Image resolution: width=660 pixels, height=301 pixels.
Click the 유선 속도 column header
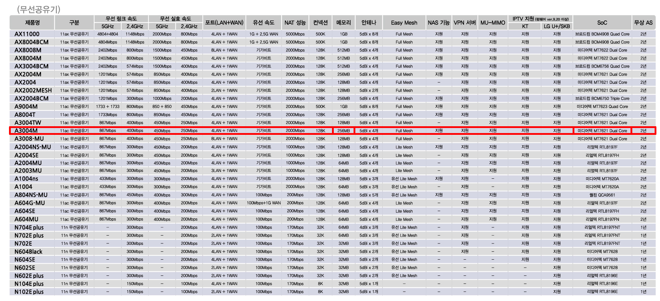pyautogui.click(x=264, y=22)
